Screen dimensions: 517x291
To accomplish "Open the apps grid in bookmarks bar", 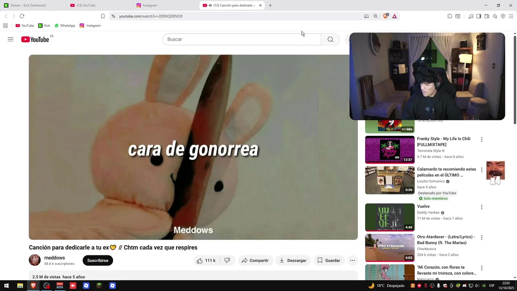I will pos(5,25).
